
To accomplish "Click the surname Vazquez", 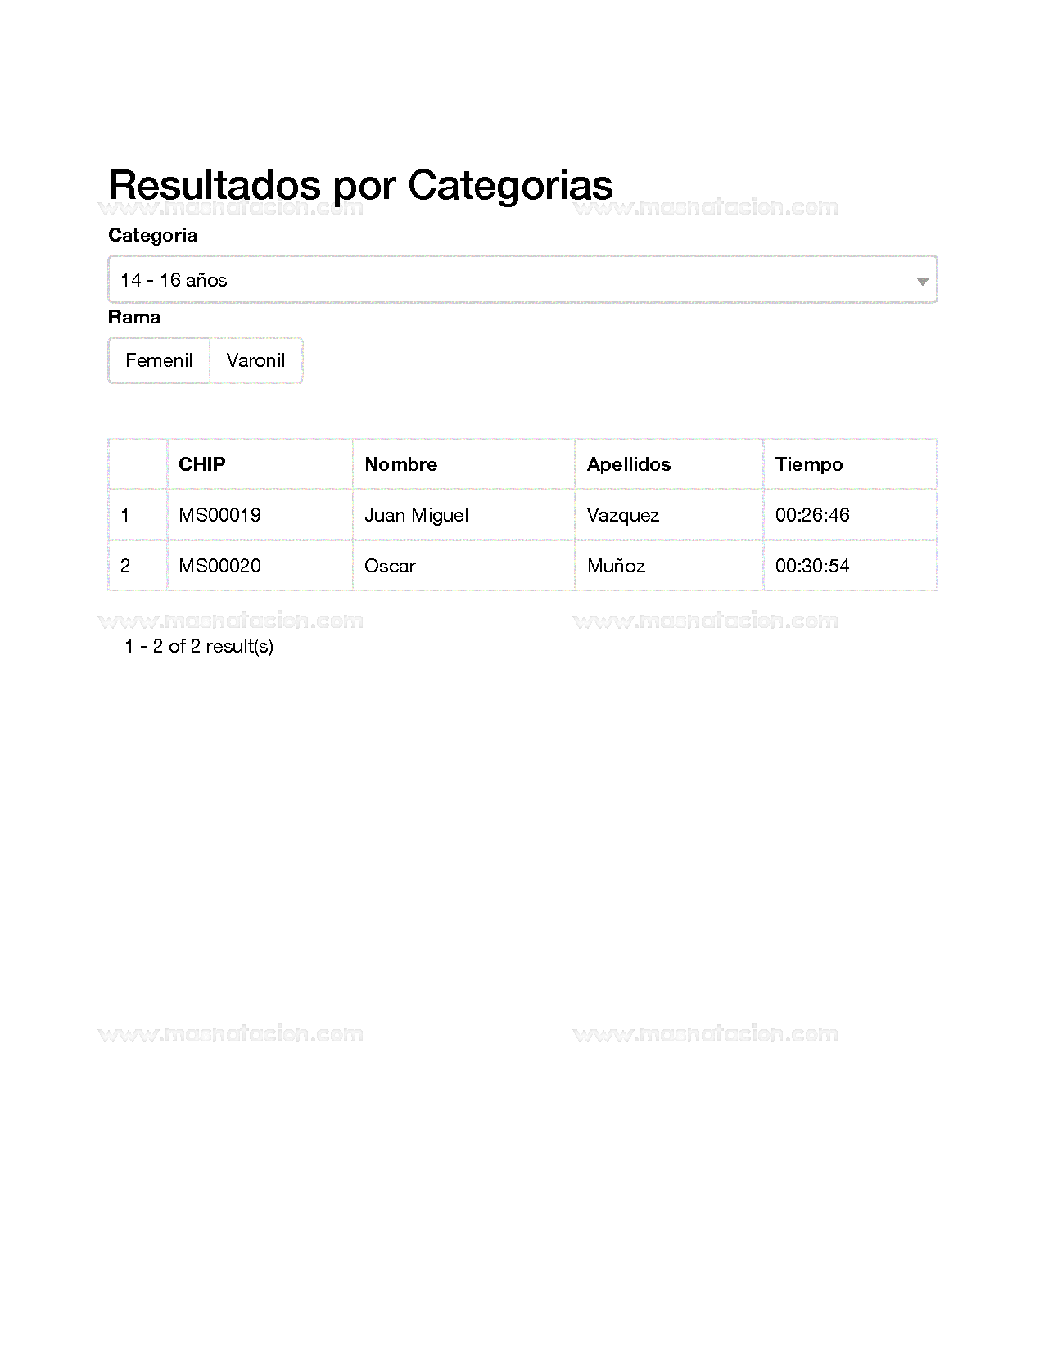I will [x=622, y=515].
